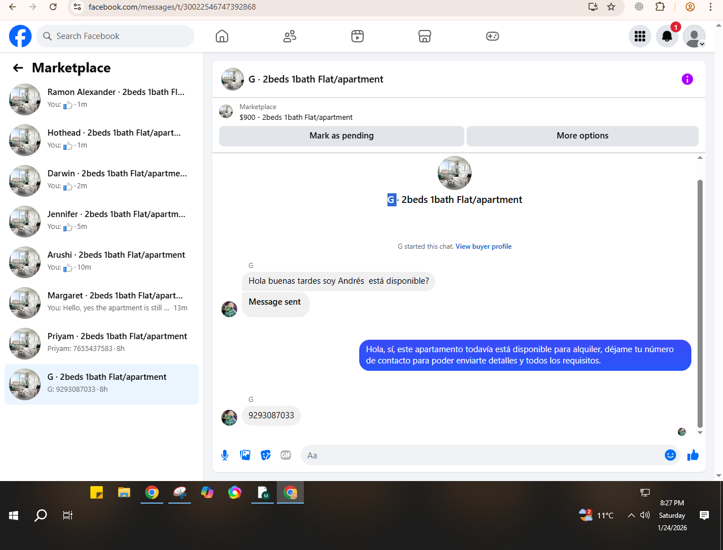723x550 pixels.
Task: Open the Windows notification center
Action: [x=704, y=516]
